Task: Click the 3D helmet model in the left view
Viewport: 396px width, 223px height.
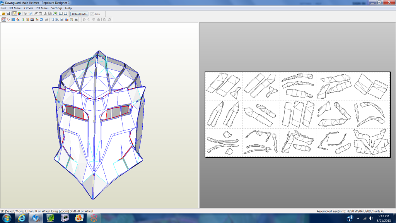Action: tap(99, 125)
